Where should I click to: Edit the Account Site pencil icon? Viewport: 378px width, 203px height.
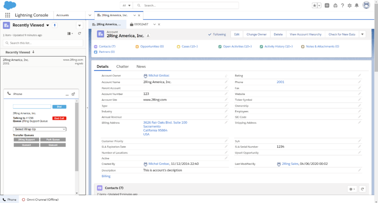(x=226, y=100)
